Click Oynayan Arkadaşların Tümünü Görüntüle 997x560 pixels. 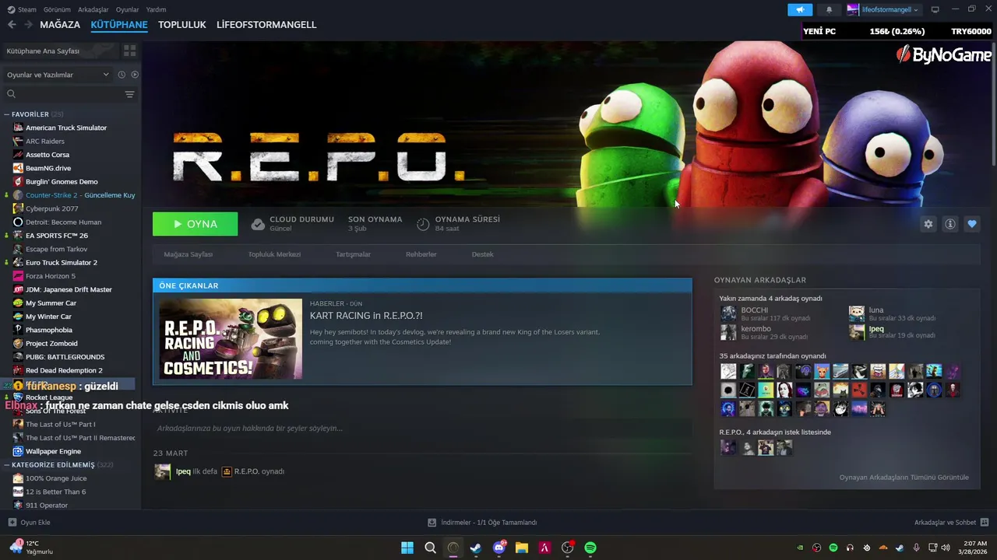(904, 478)
